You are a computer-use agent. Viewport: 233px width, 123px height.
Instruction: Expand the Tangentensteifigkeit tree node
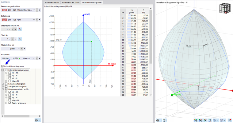click(3, 86)
